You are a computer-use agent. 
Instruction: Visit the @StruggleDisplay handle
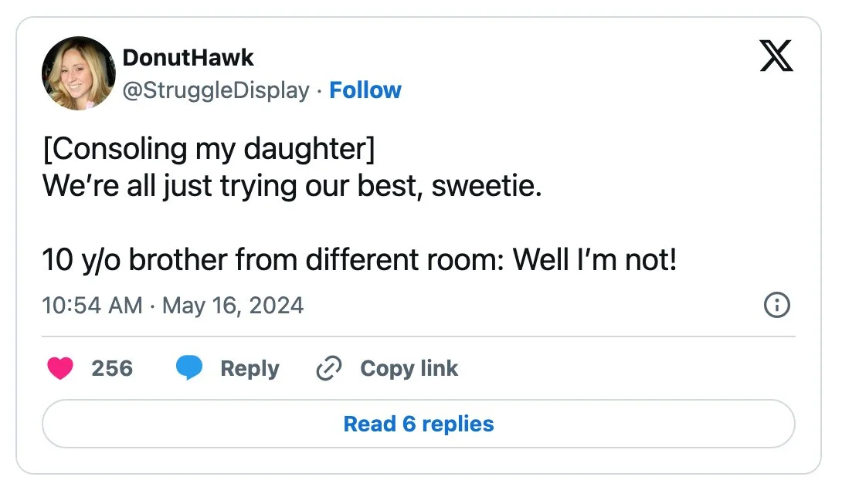216,90
